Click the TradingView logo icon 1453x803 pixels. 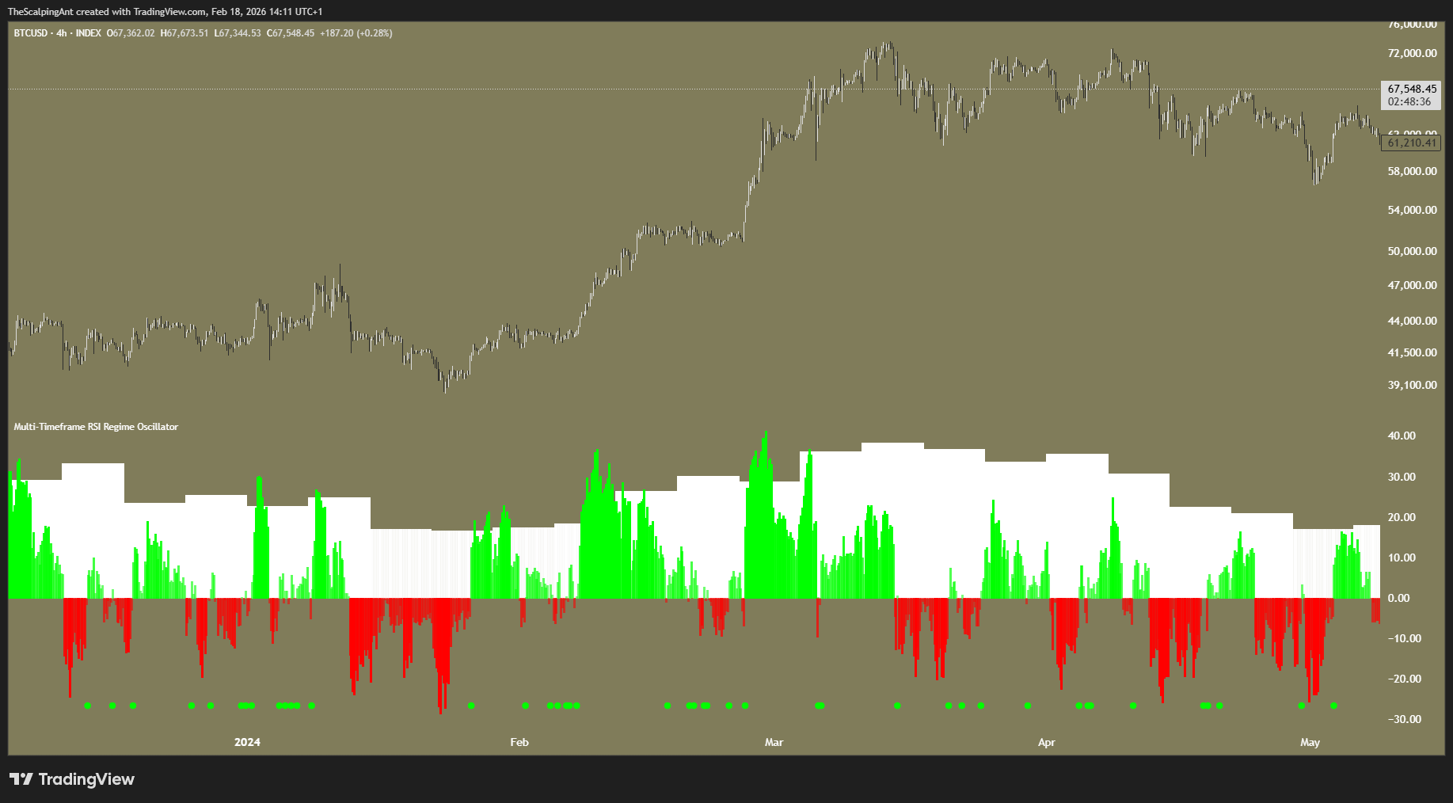coord(21,779)
